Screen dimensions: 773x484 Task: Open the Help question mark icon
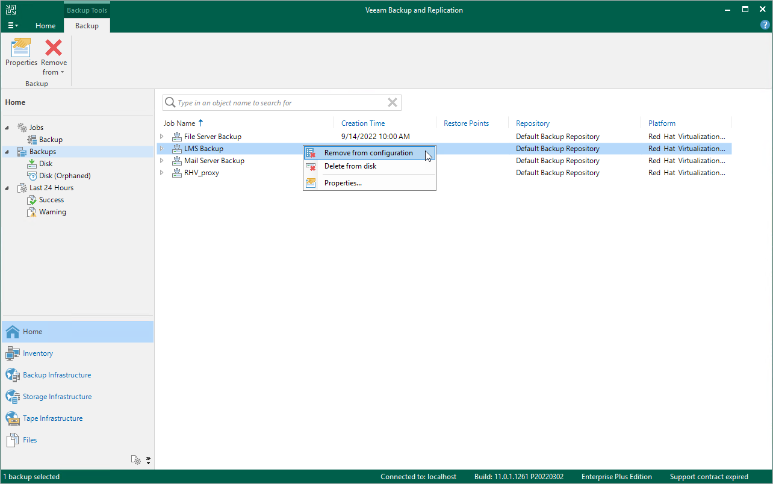765,25
